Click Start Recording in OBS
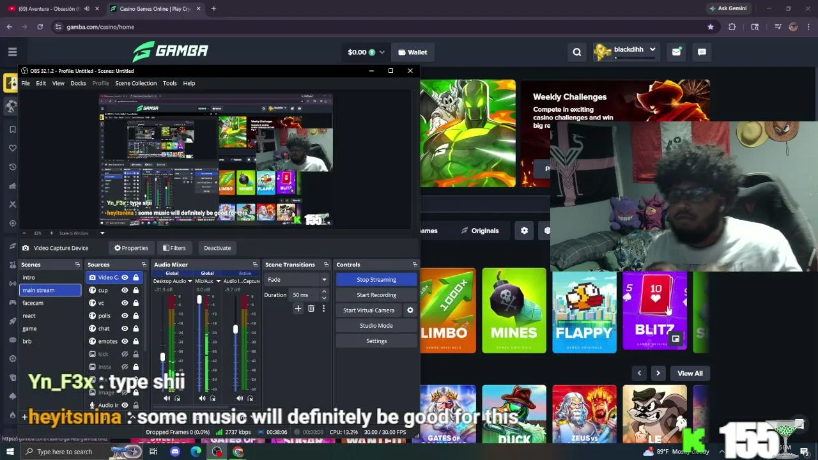 pos(376,295)
